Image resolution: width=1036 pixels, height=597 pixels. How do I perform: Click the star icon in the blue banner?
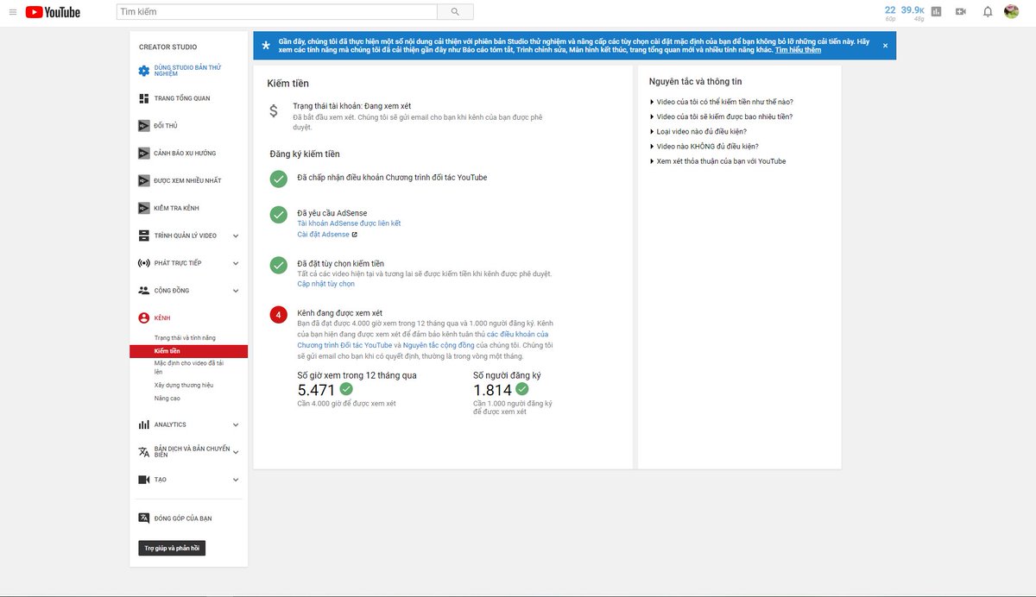[x=265, y=44]
